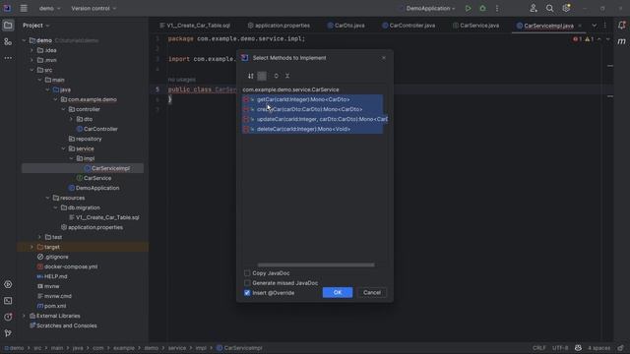Image resolution: width=630 pixels, height=354 pixels.
Task: Toggle read-only lock in status bar
Action: (621, 348)
